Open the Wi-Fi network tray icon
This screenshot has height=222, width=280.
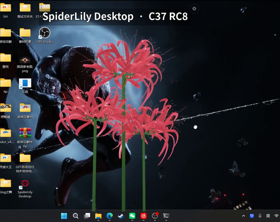(x=276, y=216)
